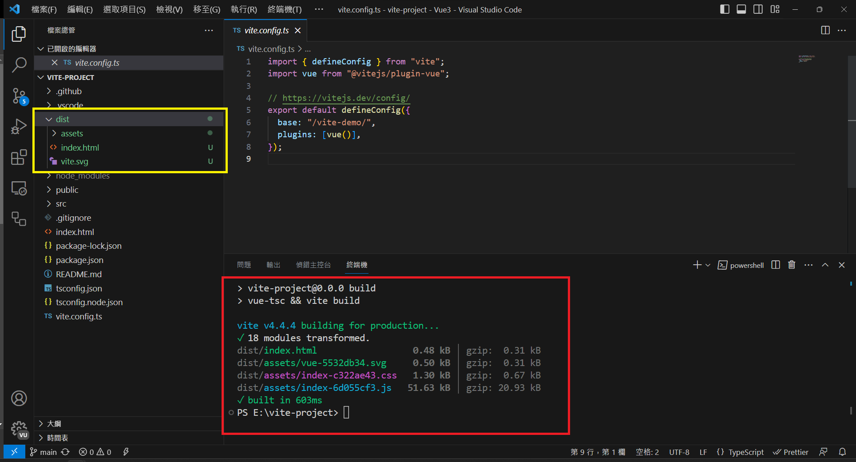Collapse the VITE-PROJECT folder section
856x462 pixels.
[129, 77]
